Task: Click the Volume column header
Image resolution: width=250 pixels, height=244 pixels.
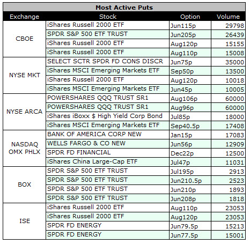Action: tap(228, 17)
